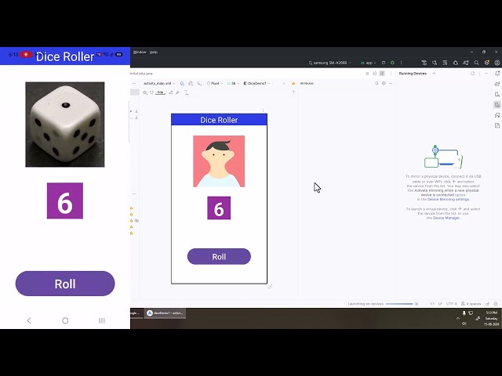Open the Window menu
The height and width of the screenshot is (376, 502).
(140, 52)
